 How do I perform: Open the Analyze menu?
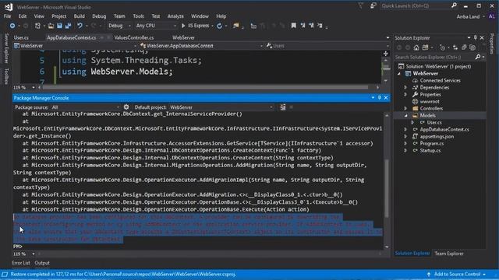pos(175,16)
